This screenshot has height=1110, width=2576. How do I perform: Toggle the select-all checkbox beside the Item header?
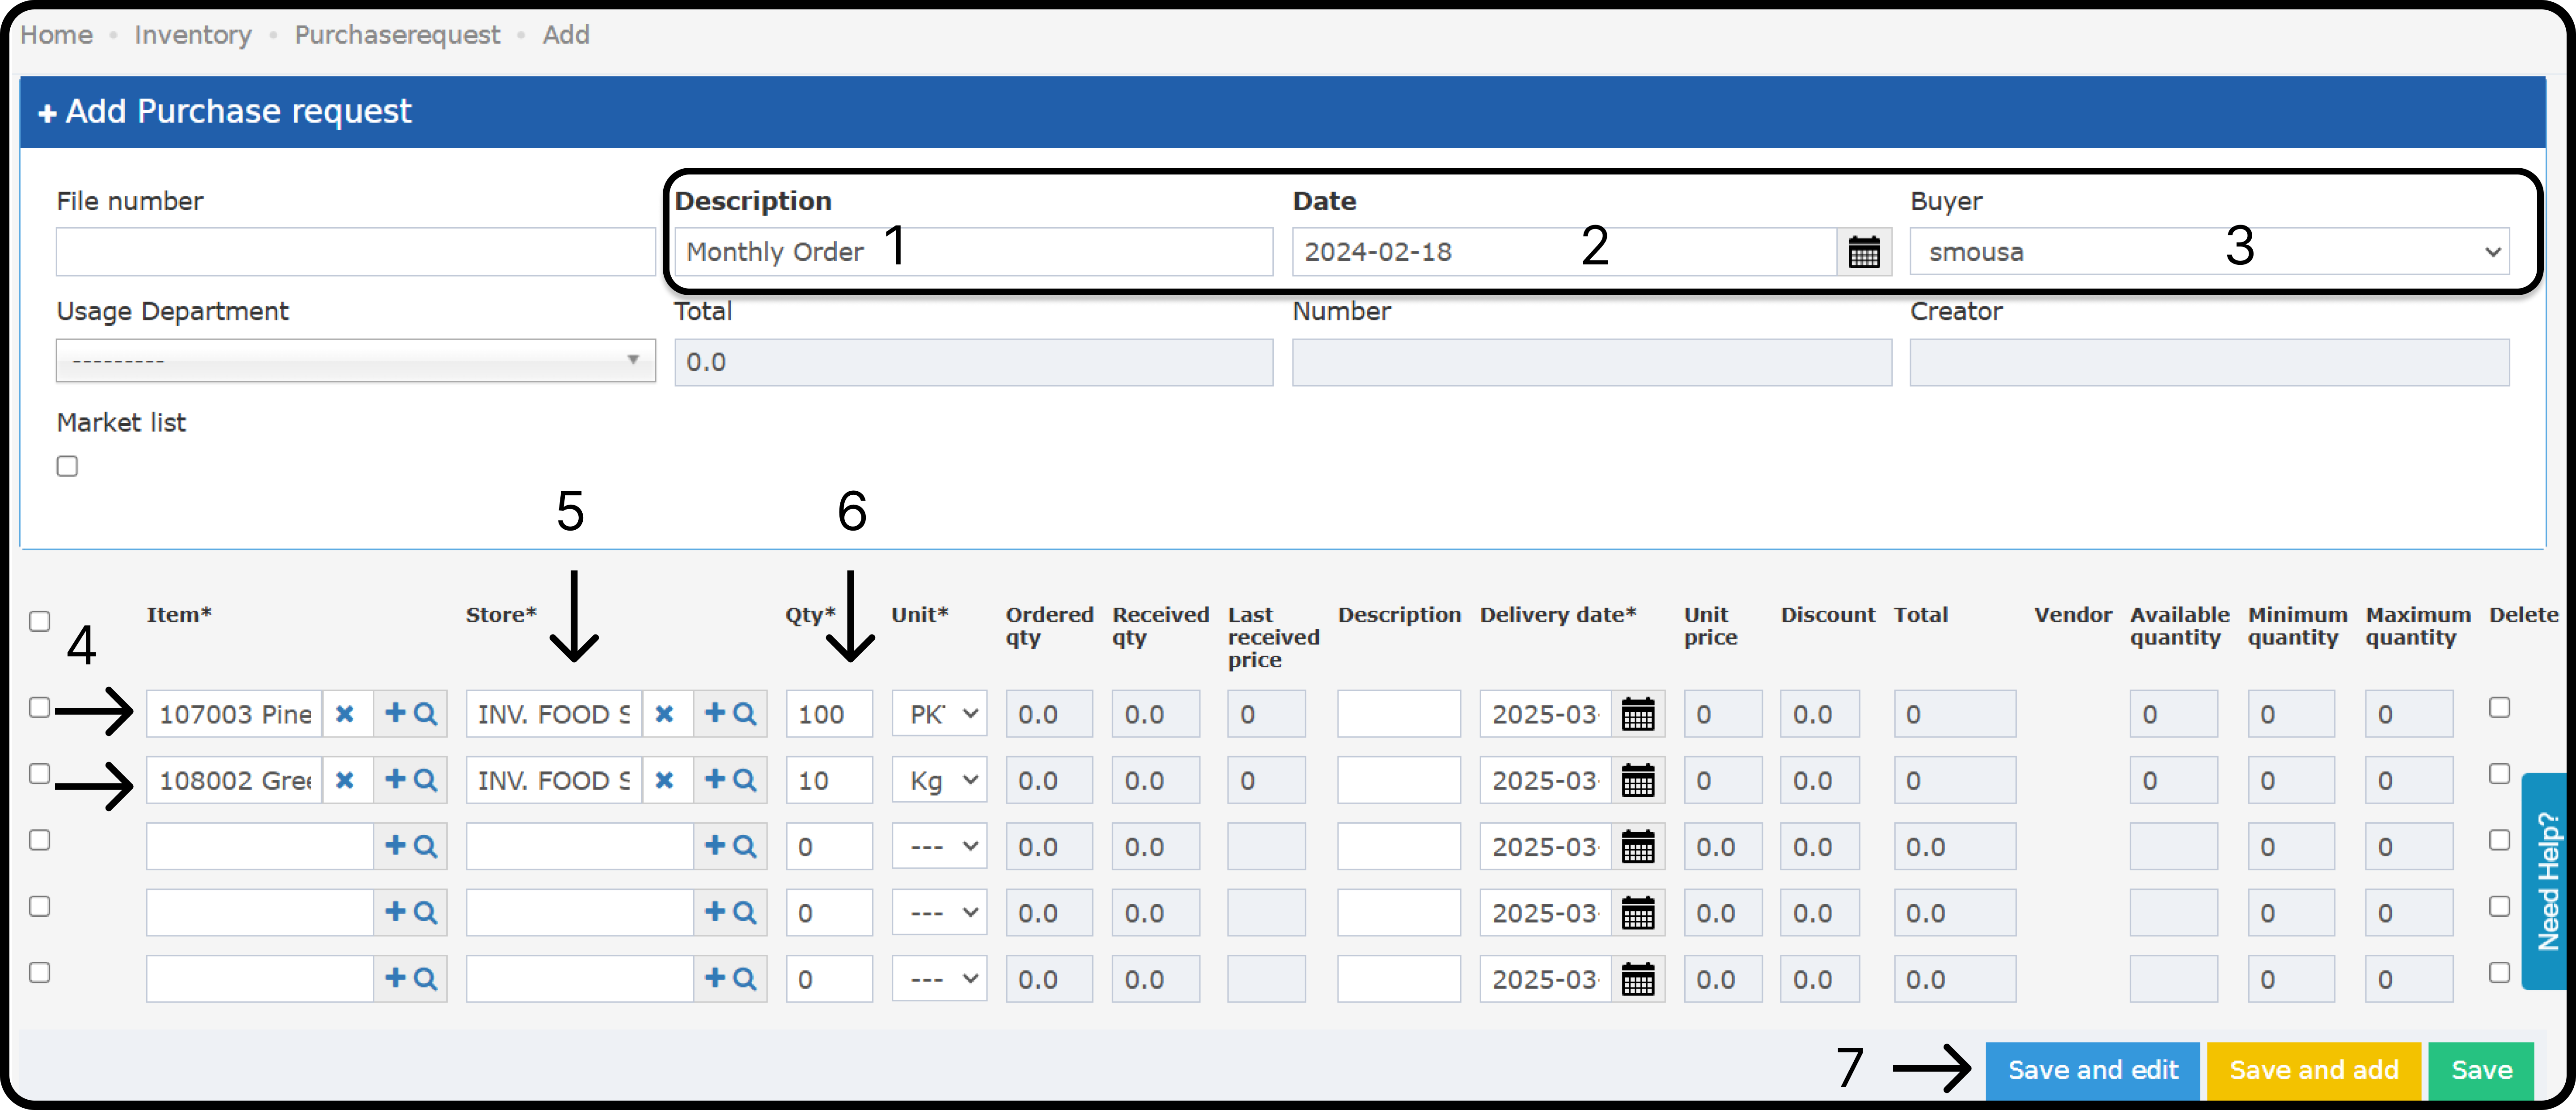pyautogui.click(x=40, y=621)
